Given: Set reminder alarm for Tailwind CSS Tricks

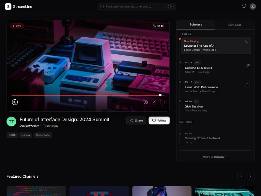Looking at the screenshot, I should pyautogui.click(x=248, y=66).
